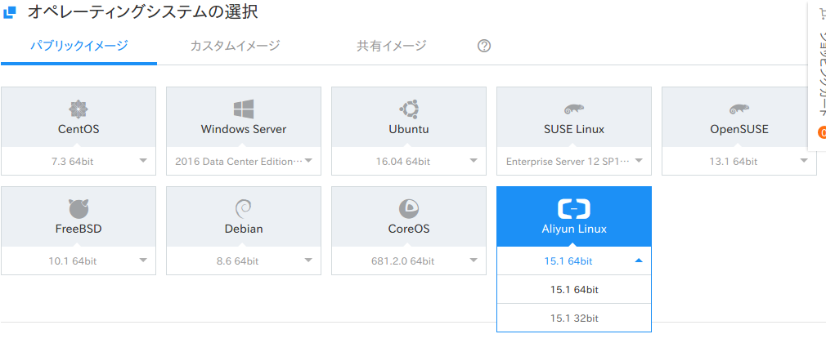Choose the 15.1 32bit option

tap(574, 318)
